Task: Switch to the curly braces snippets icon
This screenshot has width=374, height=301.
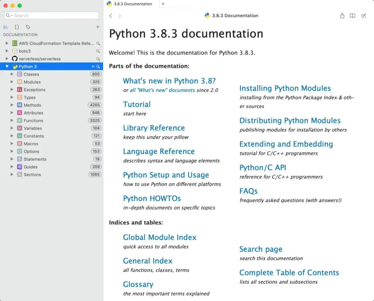Action: pos(17,27)
